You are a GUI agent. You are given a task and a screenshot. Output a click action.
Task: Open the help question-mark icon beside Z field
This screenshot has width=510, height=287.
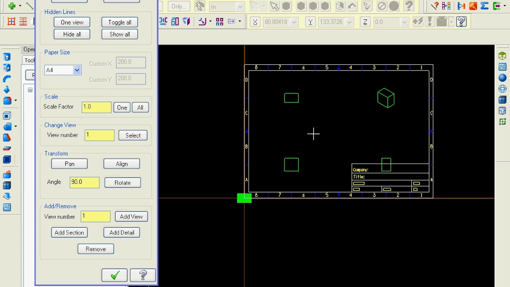click(461, 22)
